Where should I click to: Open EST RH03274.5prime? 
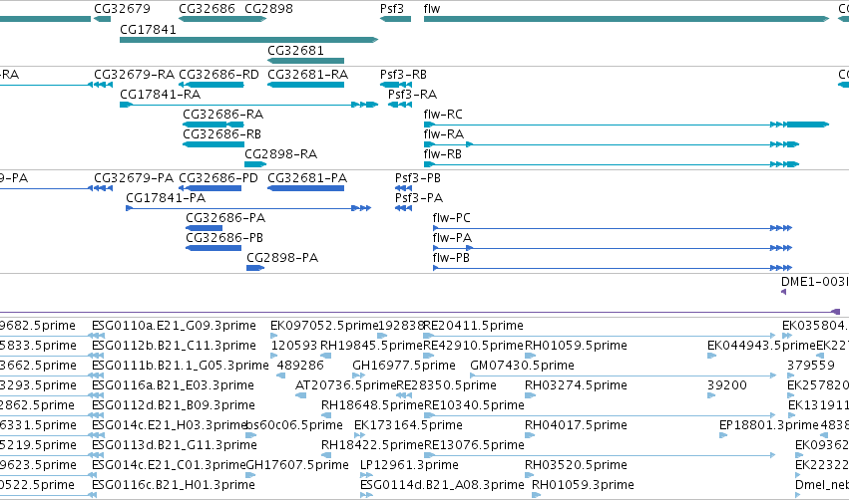[576, 385]
